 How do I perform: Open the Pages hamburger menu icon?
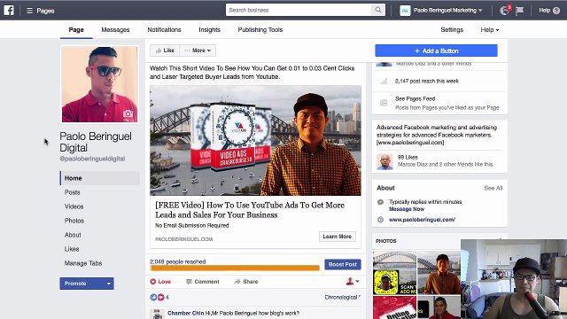pos(29,11)
